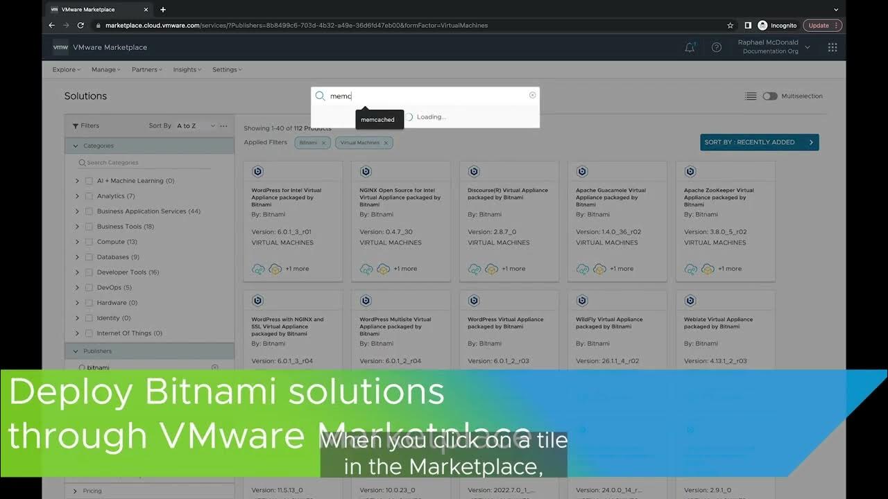
Task: Click second cloud icon on Apache ZooKeeper tile
Action: 708,269
